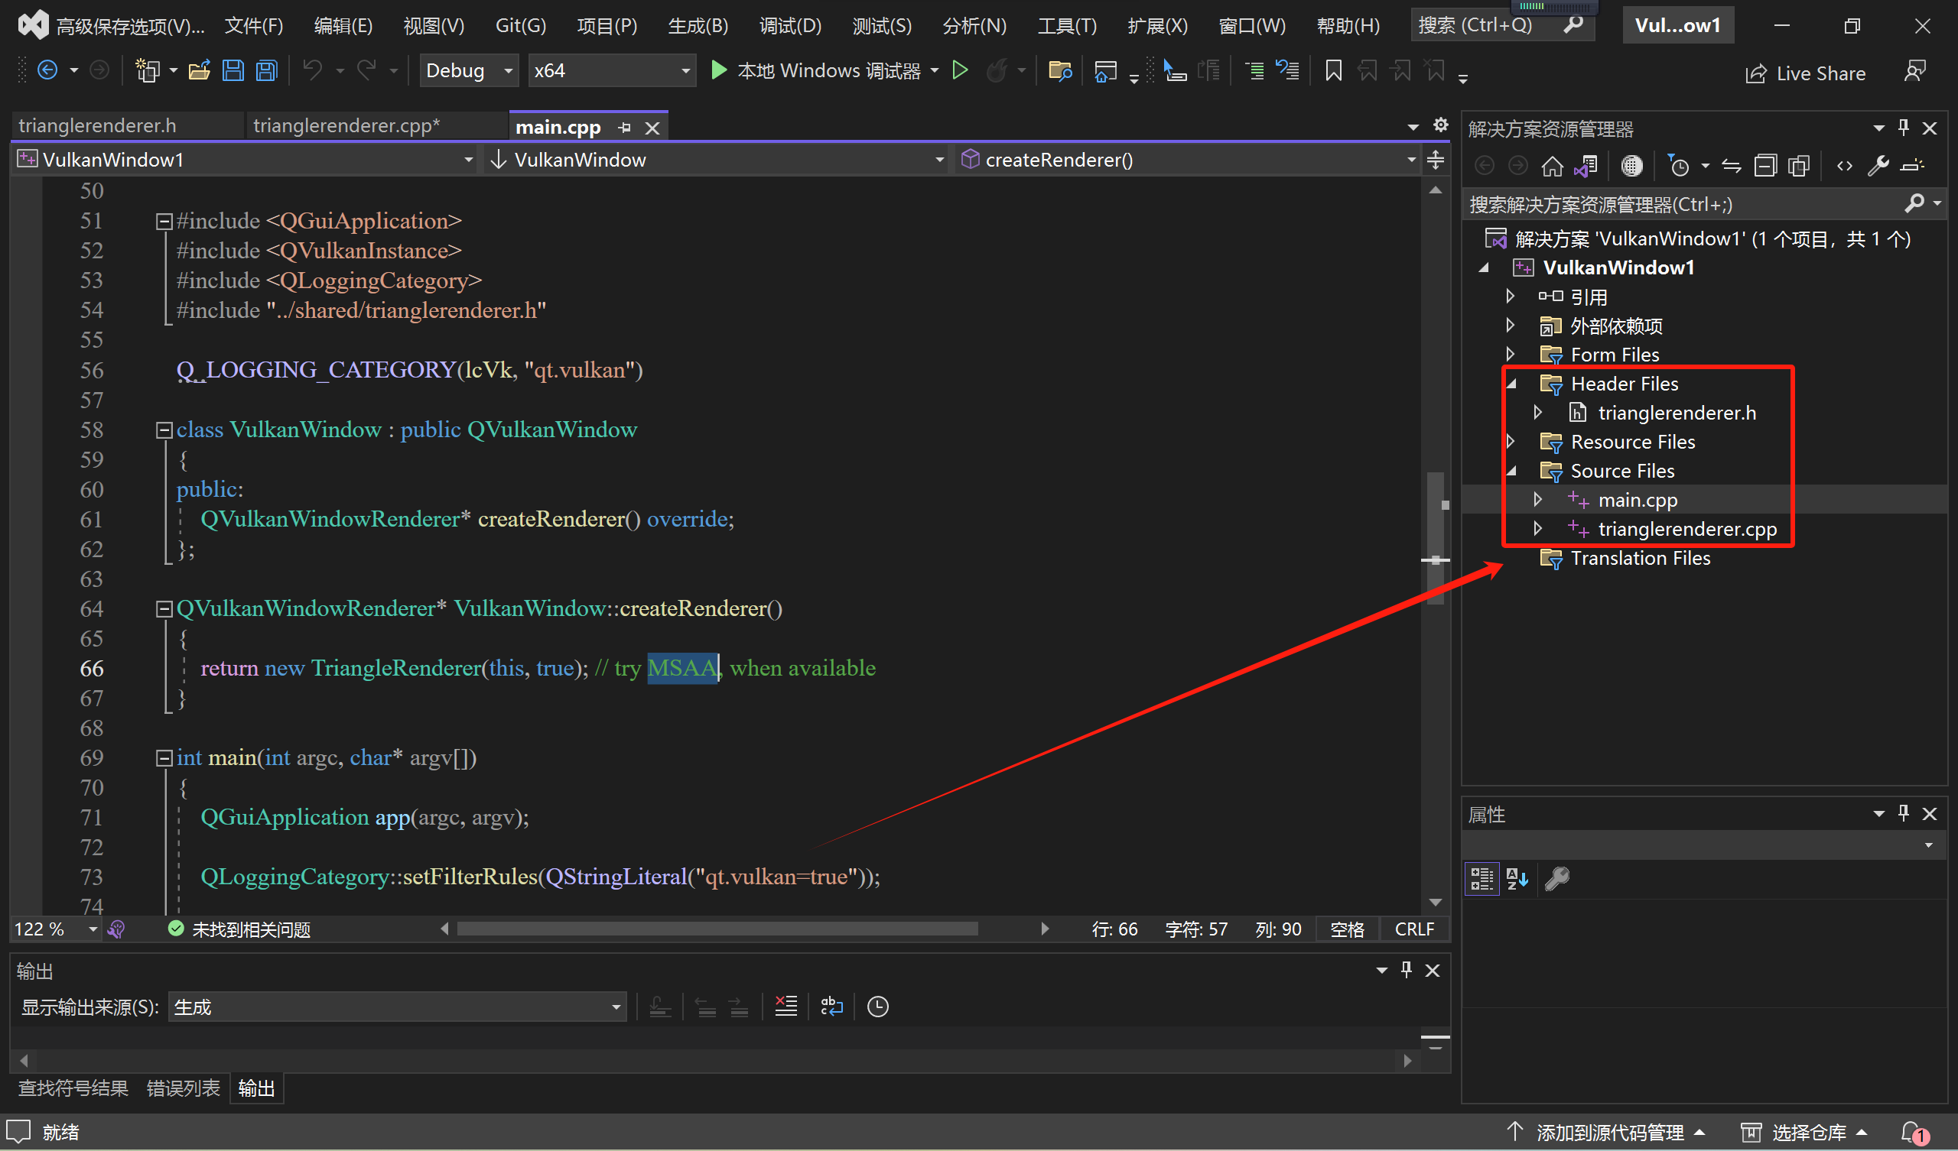Select trianglerenderer.cpp in Source Files
The width and height of the screenshot is (1958, 1151).
(1686, 530)
